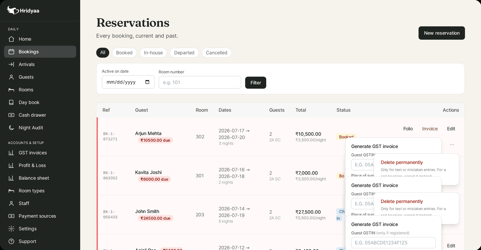Screen dimensions: 481x250
Task: Click the Staff person icon
Action: [11, 204]
